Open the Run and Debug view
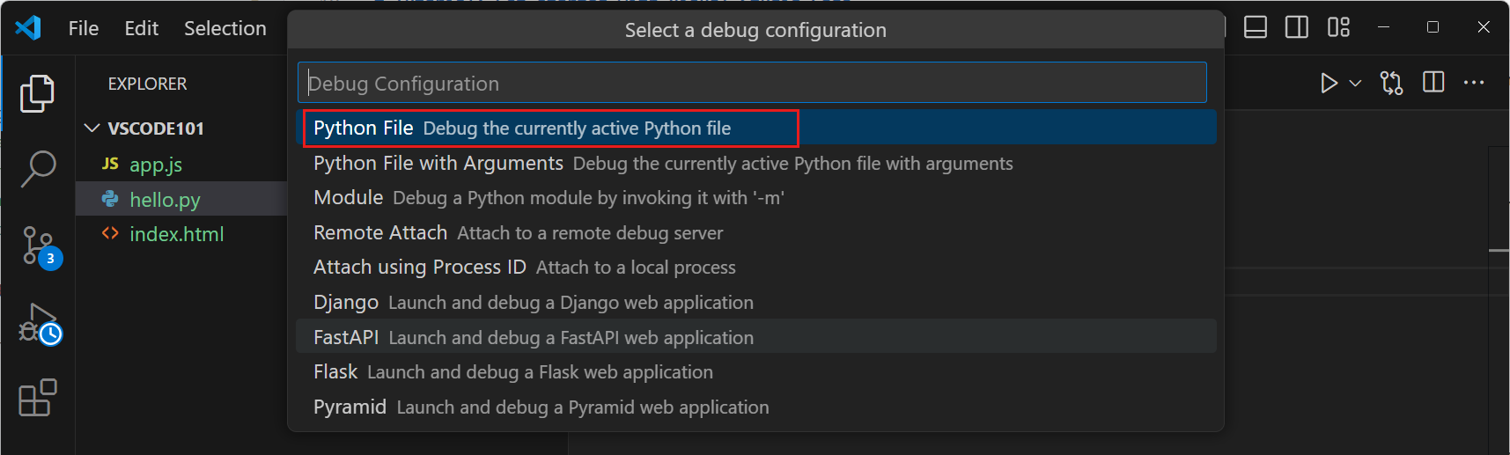The height and width of the screenshot is (455, 1510). pyautogui.click(x=38, y=323)
